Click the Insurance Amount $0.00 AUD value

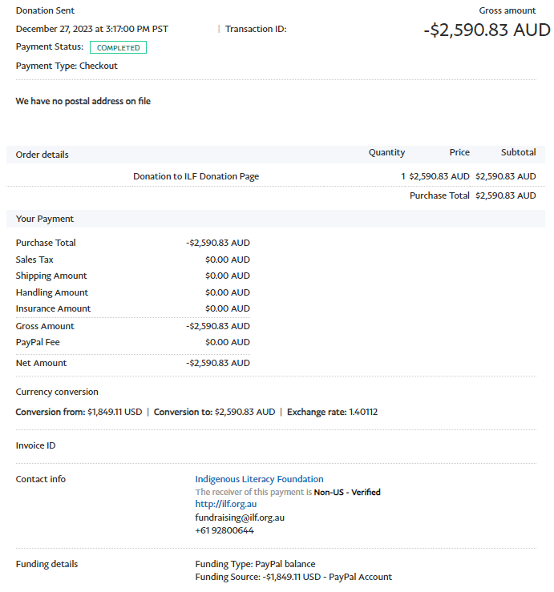point(228,309)
